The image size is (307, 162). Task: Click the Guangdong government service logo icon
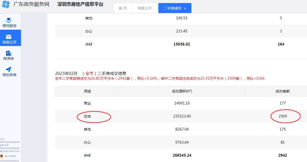click(x=6, y=5)
